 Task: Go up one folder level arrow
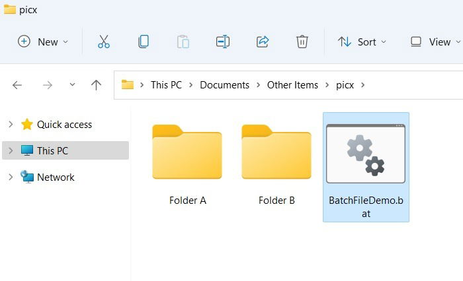point(96,85)
